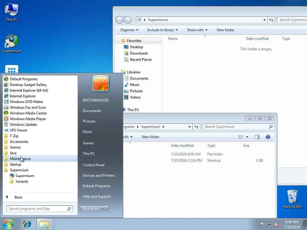
Task: Open Pictures from Start menu right pane
Action: pos(89,121)
